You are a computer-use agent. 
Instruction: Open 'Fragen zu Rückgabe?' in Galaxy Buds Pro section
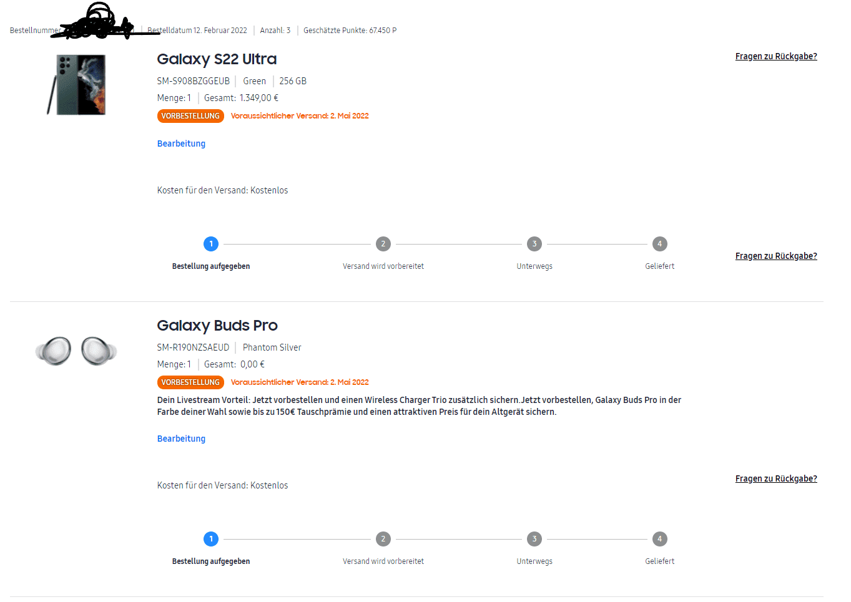tap(776, 478)
